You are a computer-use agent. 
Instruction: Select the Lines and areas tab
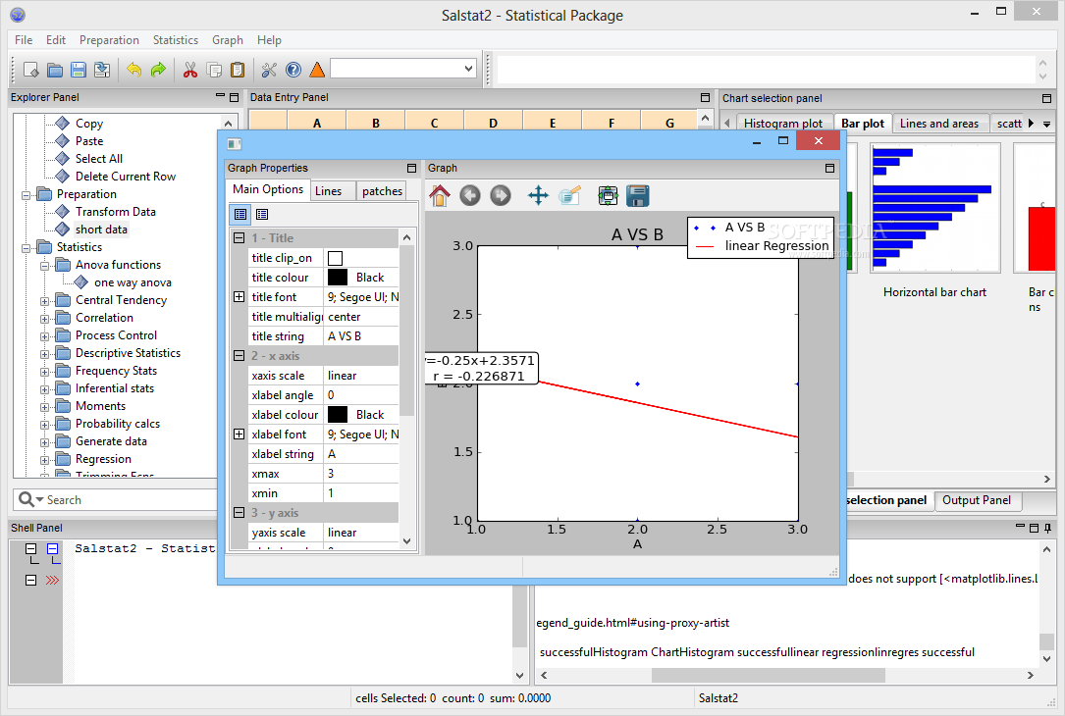[x=939, y=124]
